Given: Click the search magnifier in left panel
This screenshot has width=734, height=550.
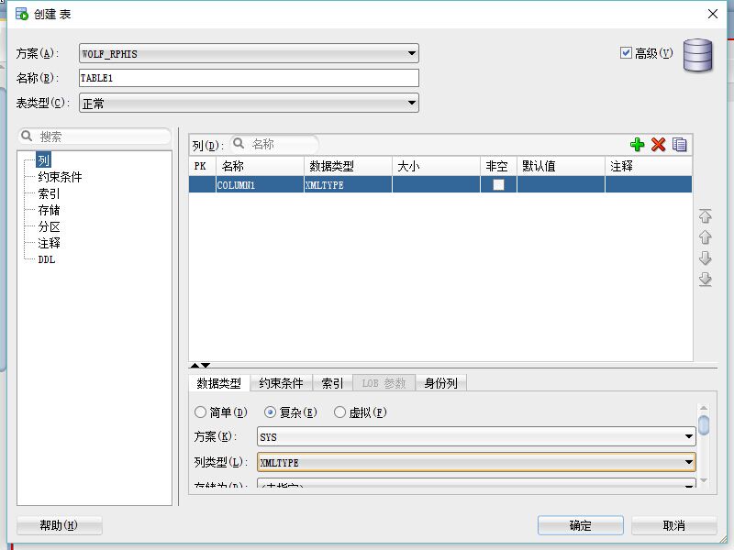Looking at the screenshot, I should (27, 136).
